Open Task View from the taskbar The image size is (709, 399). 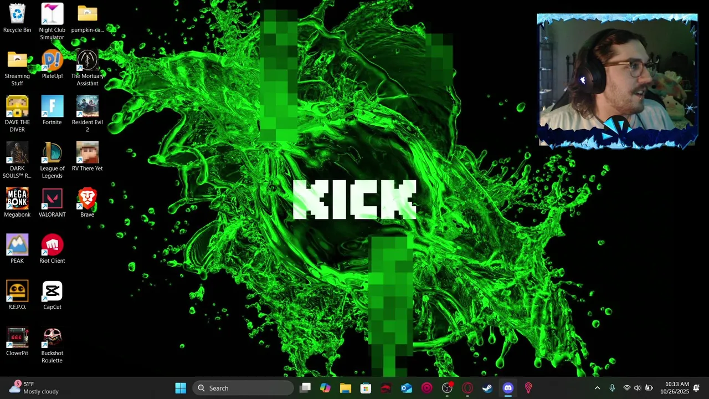(x=305, y=388)
